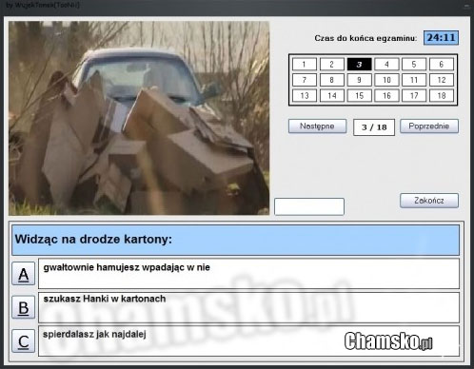Jump to question 13 in grid
This screenshot has height=369, width=474.
pyautogui.click(x=305, y=95)
